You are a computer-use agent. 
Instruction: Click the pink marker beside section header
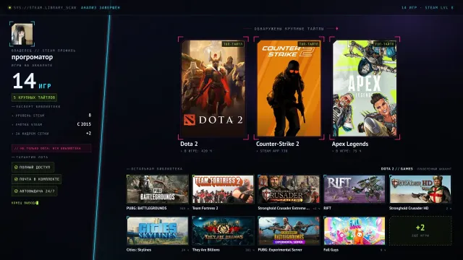click(337, 29)
